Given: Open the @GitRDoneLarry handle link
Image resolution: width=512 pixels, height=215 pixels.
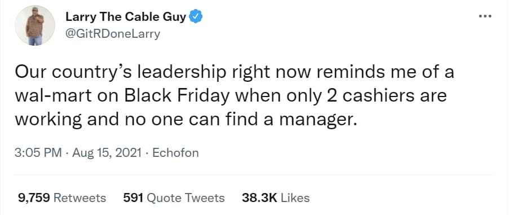Looking at the screenshot, I should click(x=113, y=34).
